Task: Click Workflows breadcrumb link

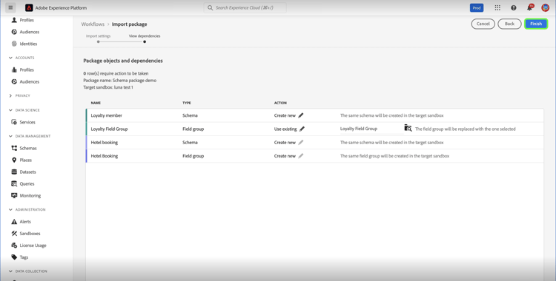Action: click(93, 24)
